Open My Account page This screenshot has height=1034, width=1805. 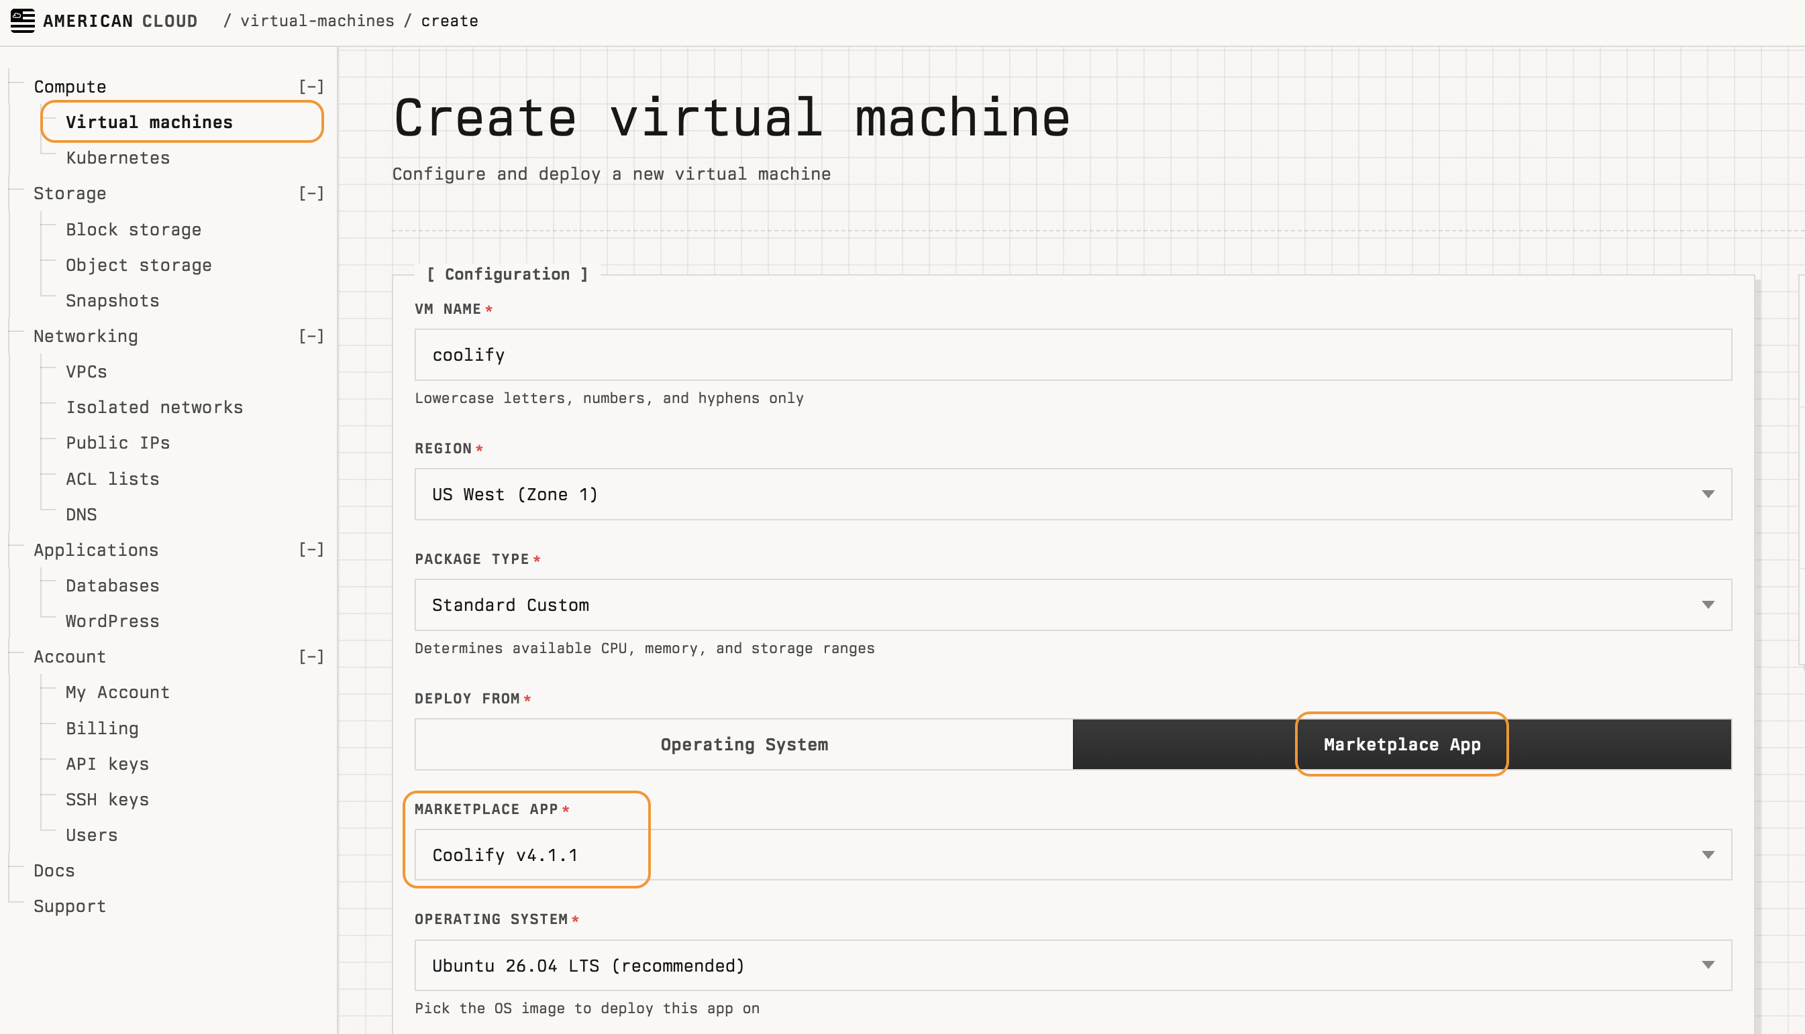click(x=118, y=693)
